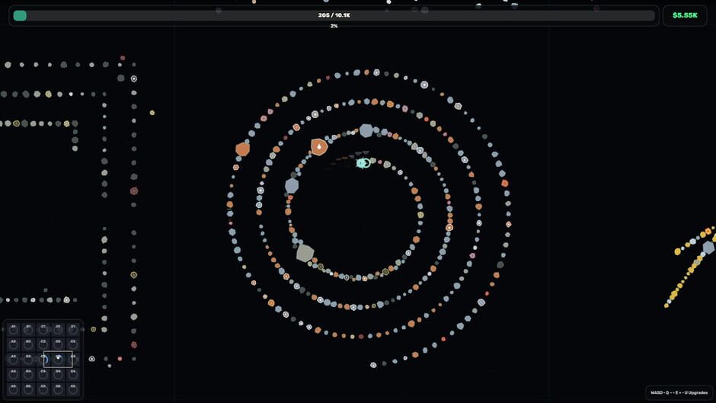This screenshot has height=403, width=716.
Task: Select minimap sector B3
Action: [x=28, y=359]
